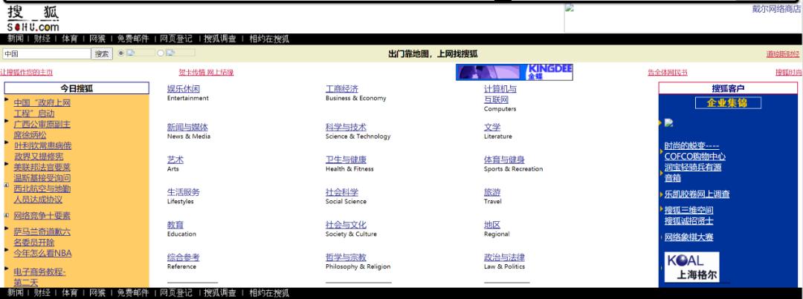Viewport: 803px width, 299px height.
Task: Read headline 广西公审原副主席徐炳松
Action: pyautogui.click(x=42, y=130)
